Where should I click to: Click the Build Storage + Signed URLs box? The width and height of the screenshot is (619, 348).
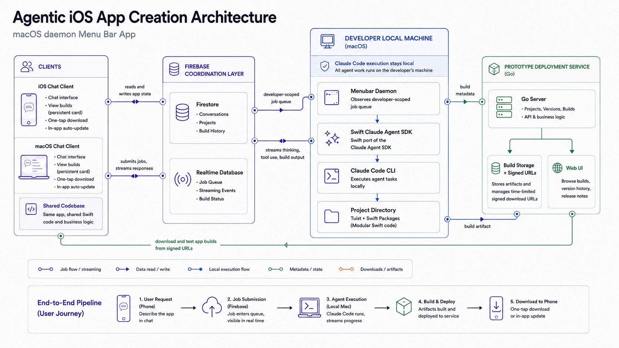pos(515,182)
